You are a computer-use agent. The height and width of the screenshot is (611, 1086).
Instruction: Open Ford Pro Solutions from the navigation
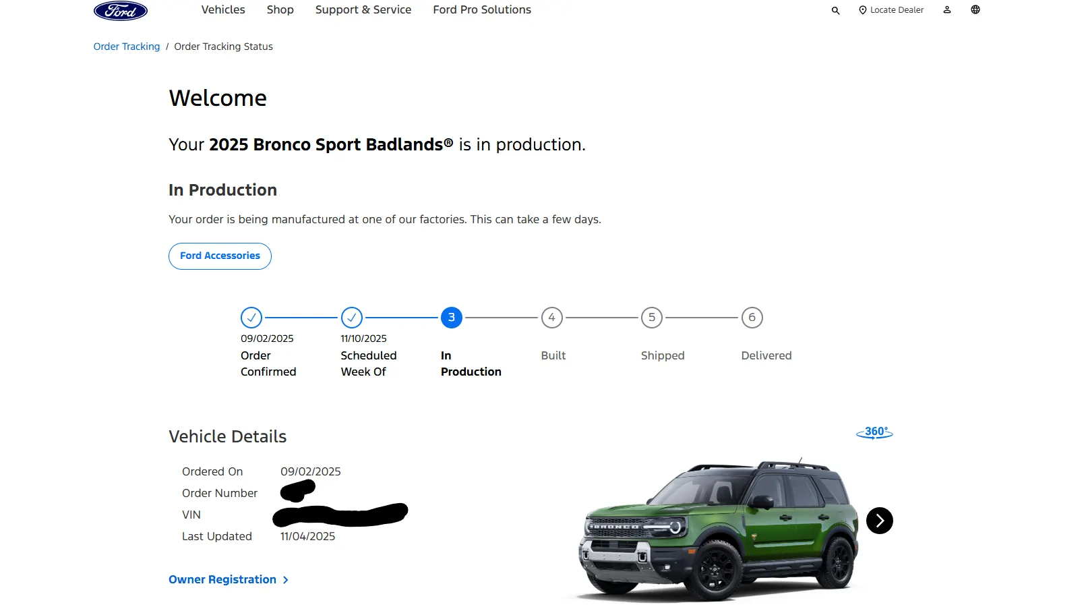(x=481, y=10)
